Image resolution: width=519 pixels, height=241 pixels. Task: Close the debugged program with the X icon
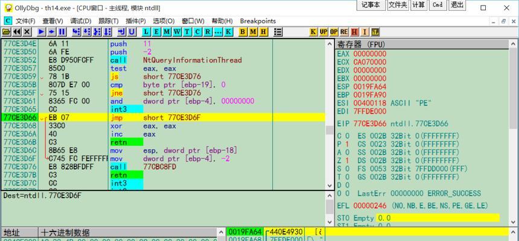click(x=27, y=32)
